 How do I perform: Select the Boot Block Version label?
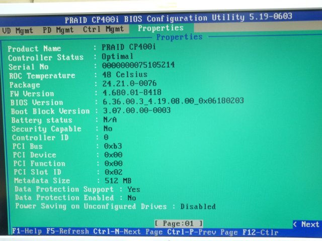50,111
